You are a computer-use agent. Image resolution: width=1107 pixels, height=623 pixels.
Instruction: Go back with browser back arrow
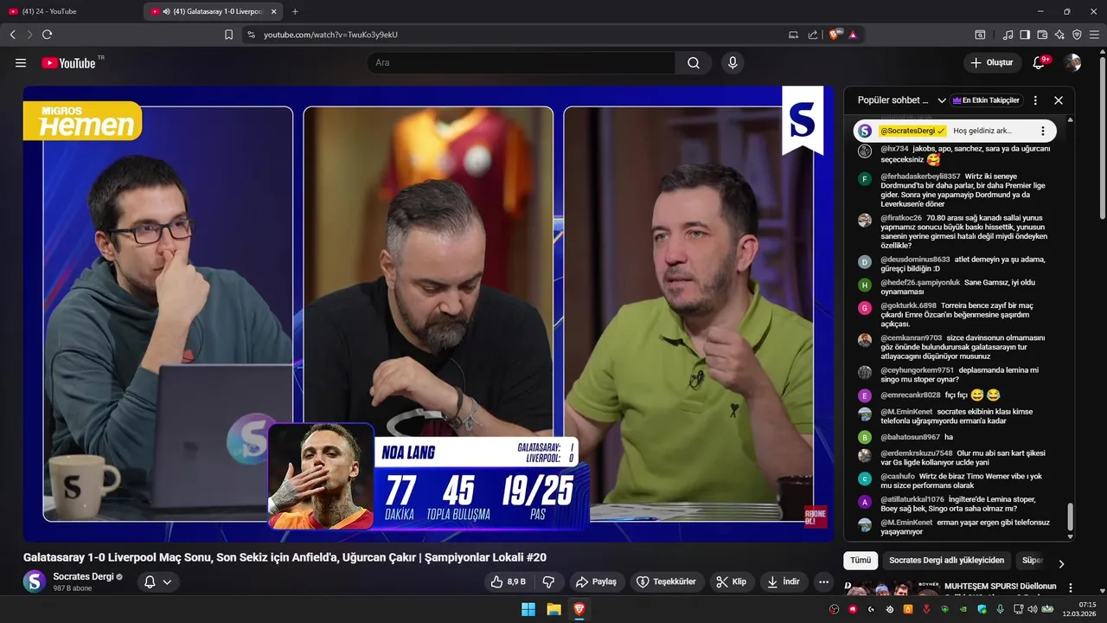[13, 35]
